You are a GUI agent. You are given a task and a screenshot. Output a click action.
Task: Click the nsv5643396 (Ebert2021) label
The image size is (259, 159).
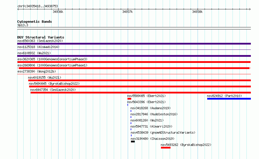[x=146, y=102]
